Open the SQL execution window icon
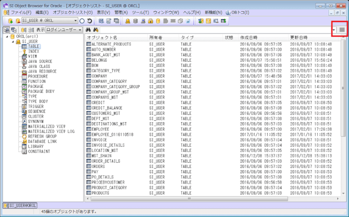Image resolution: width=349 pixels, height=217 pixels. (101, 21)
